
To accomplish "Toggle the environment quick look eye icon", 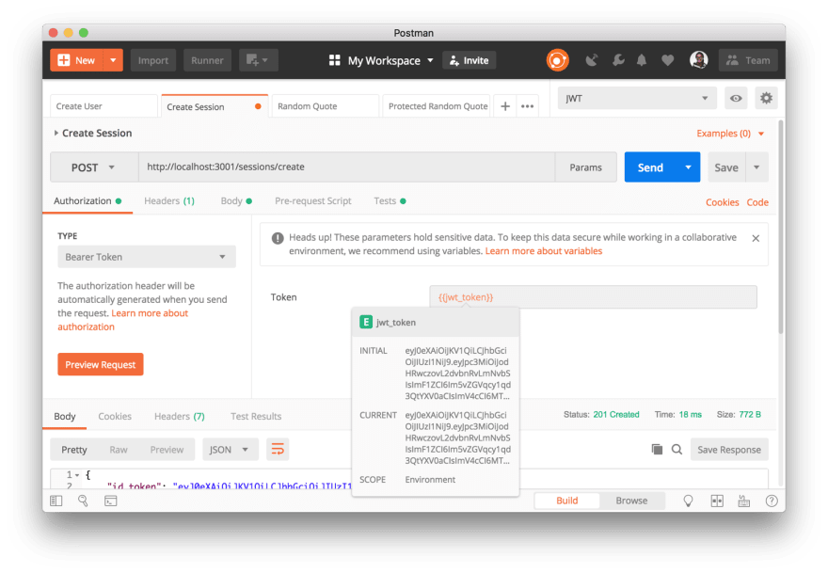I will (736, 98).
